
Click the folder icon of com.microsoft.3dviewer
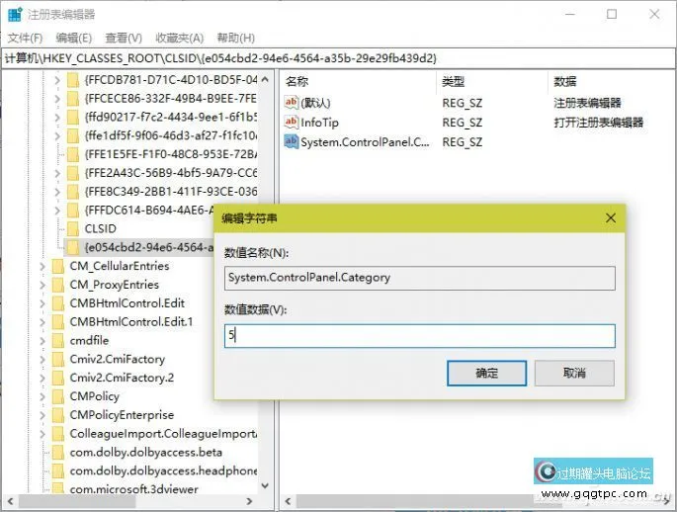pos(58,488)
